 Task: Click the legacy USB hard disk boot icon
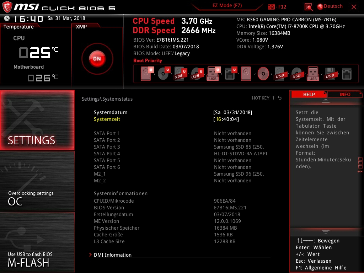[x=280, y=74]
